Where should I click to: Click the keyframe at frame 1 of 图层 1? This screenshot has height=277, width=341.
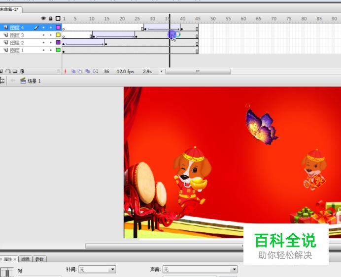[x=64, y=52]
